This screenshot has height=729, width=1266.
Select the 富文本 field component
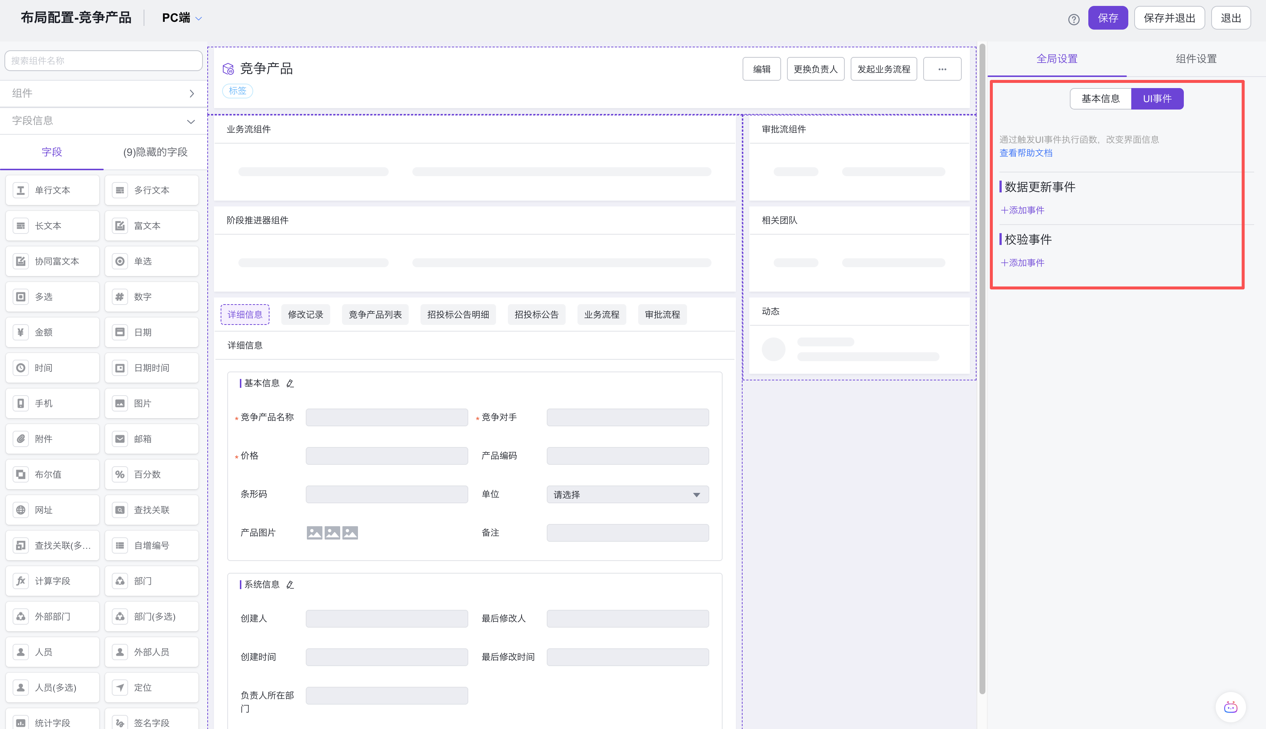pos(151,226)
